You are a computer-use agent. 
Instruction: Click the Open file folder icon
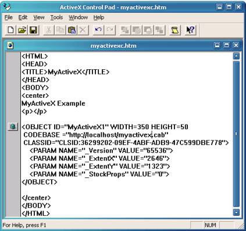coord(22,30)
